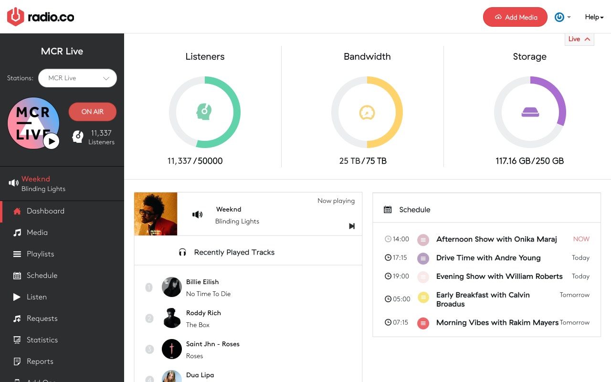Open the blue power account dropdown
This screenshot has width=611, height=382.
coord(562,17)
